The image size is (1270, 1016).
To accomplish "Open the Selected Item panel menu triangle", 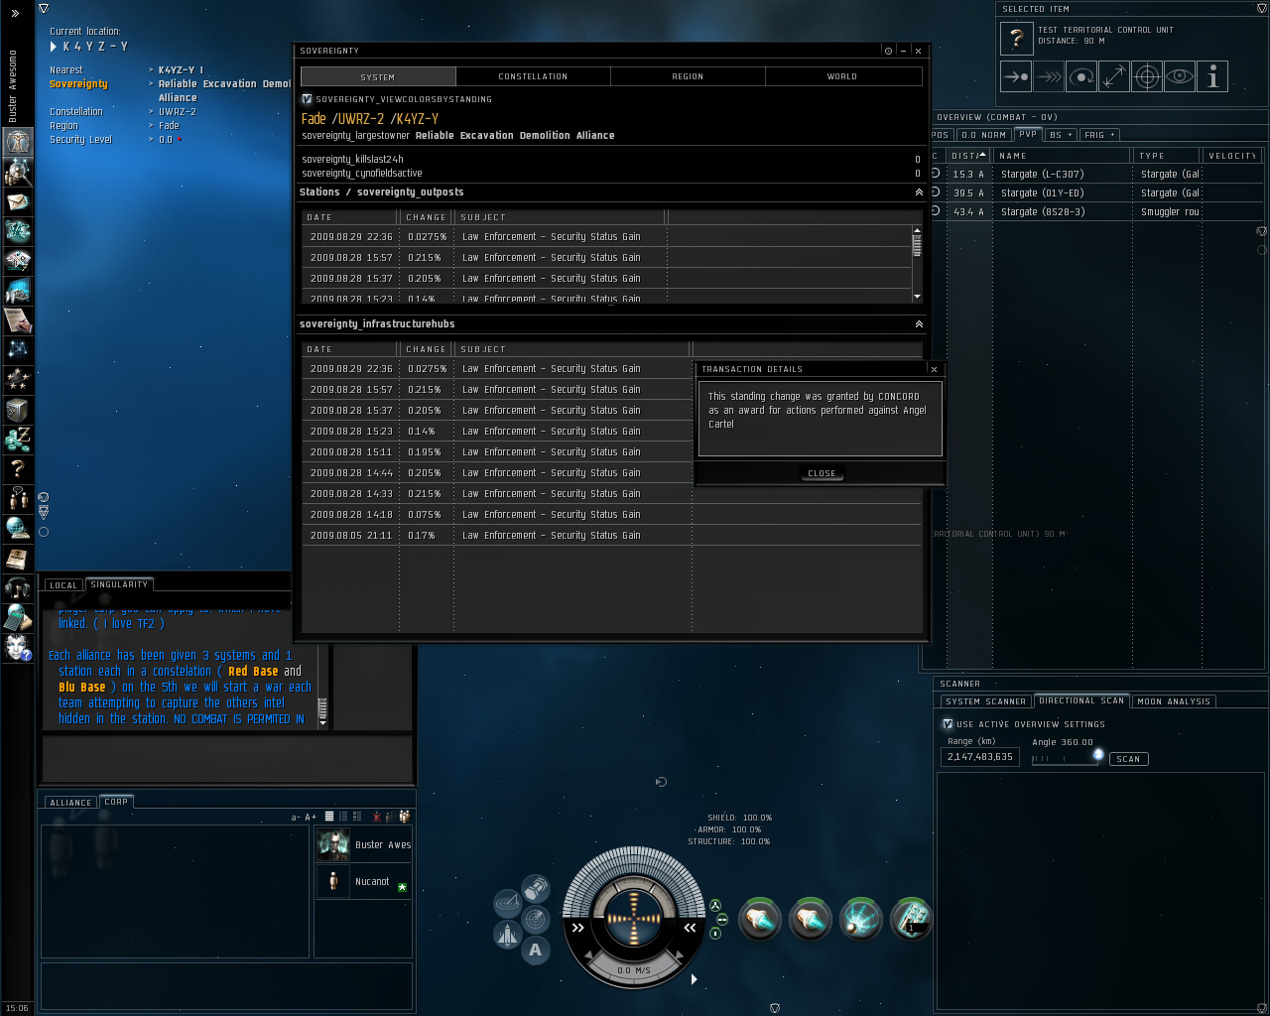I will coord(1261,8).
